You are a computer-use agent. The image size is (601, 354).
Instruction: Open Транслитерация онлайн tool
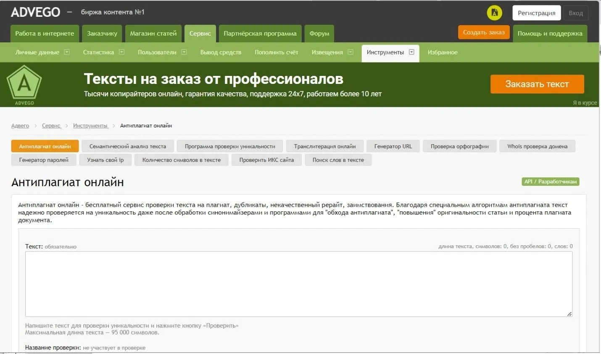pos(325,146)
